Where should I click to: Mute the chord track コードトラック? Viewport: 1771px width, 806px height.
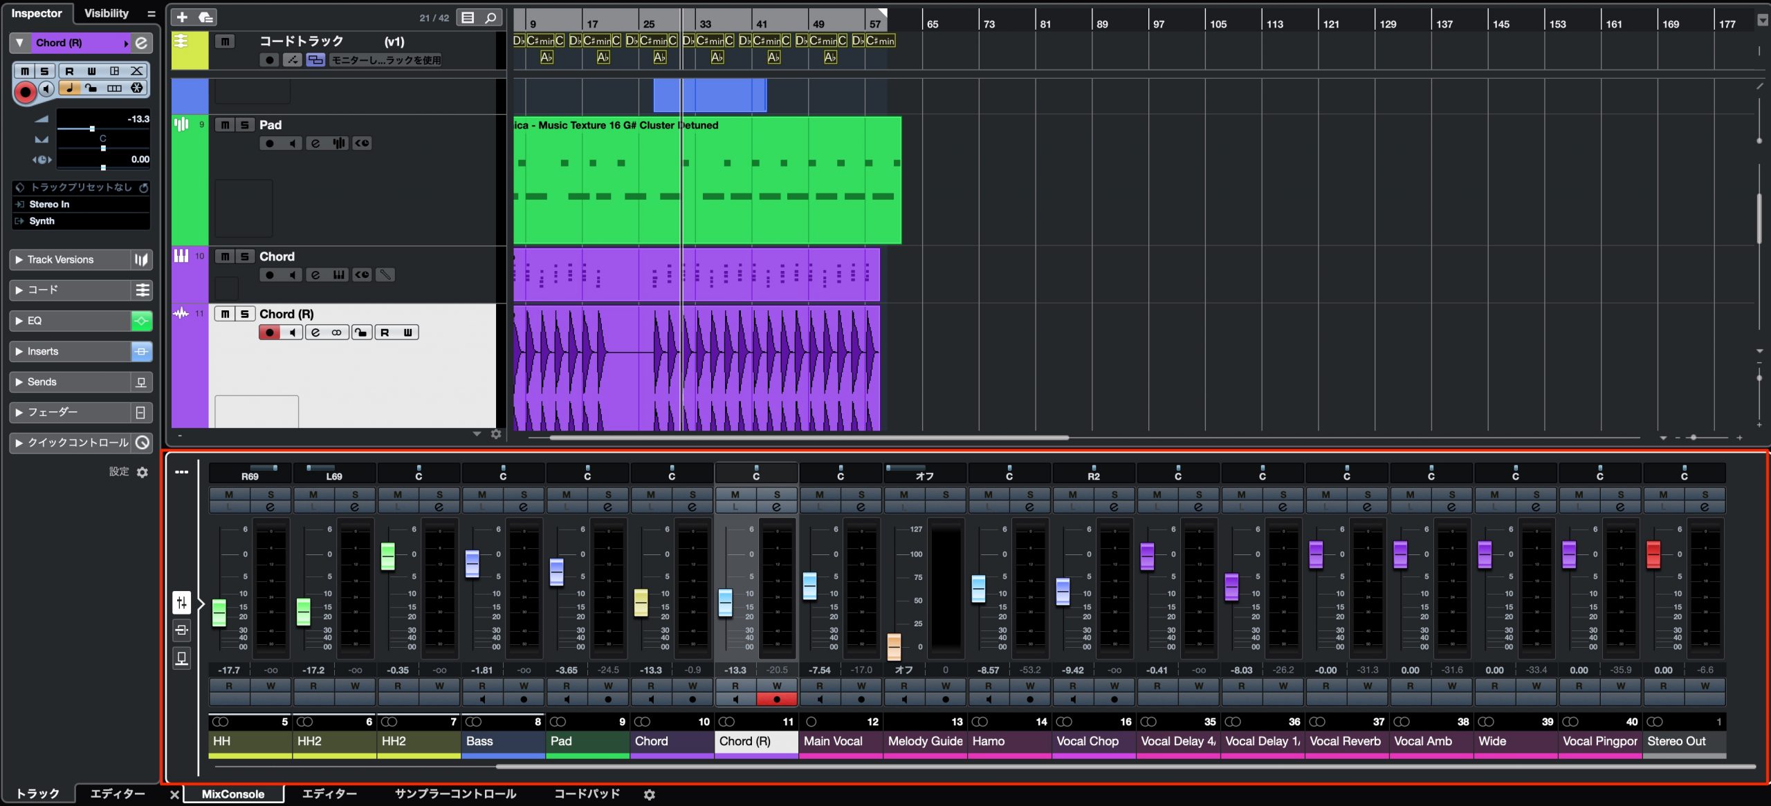(225, 41)
